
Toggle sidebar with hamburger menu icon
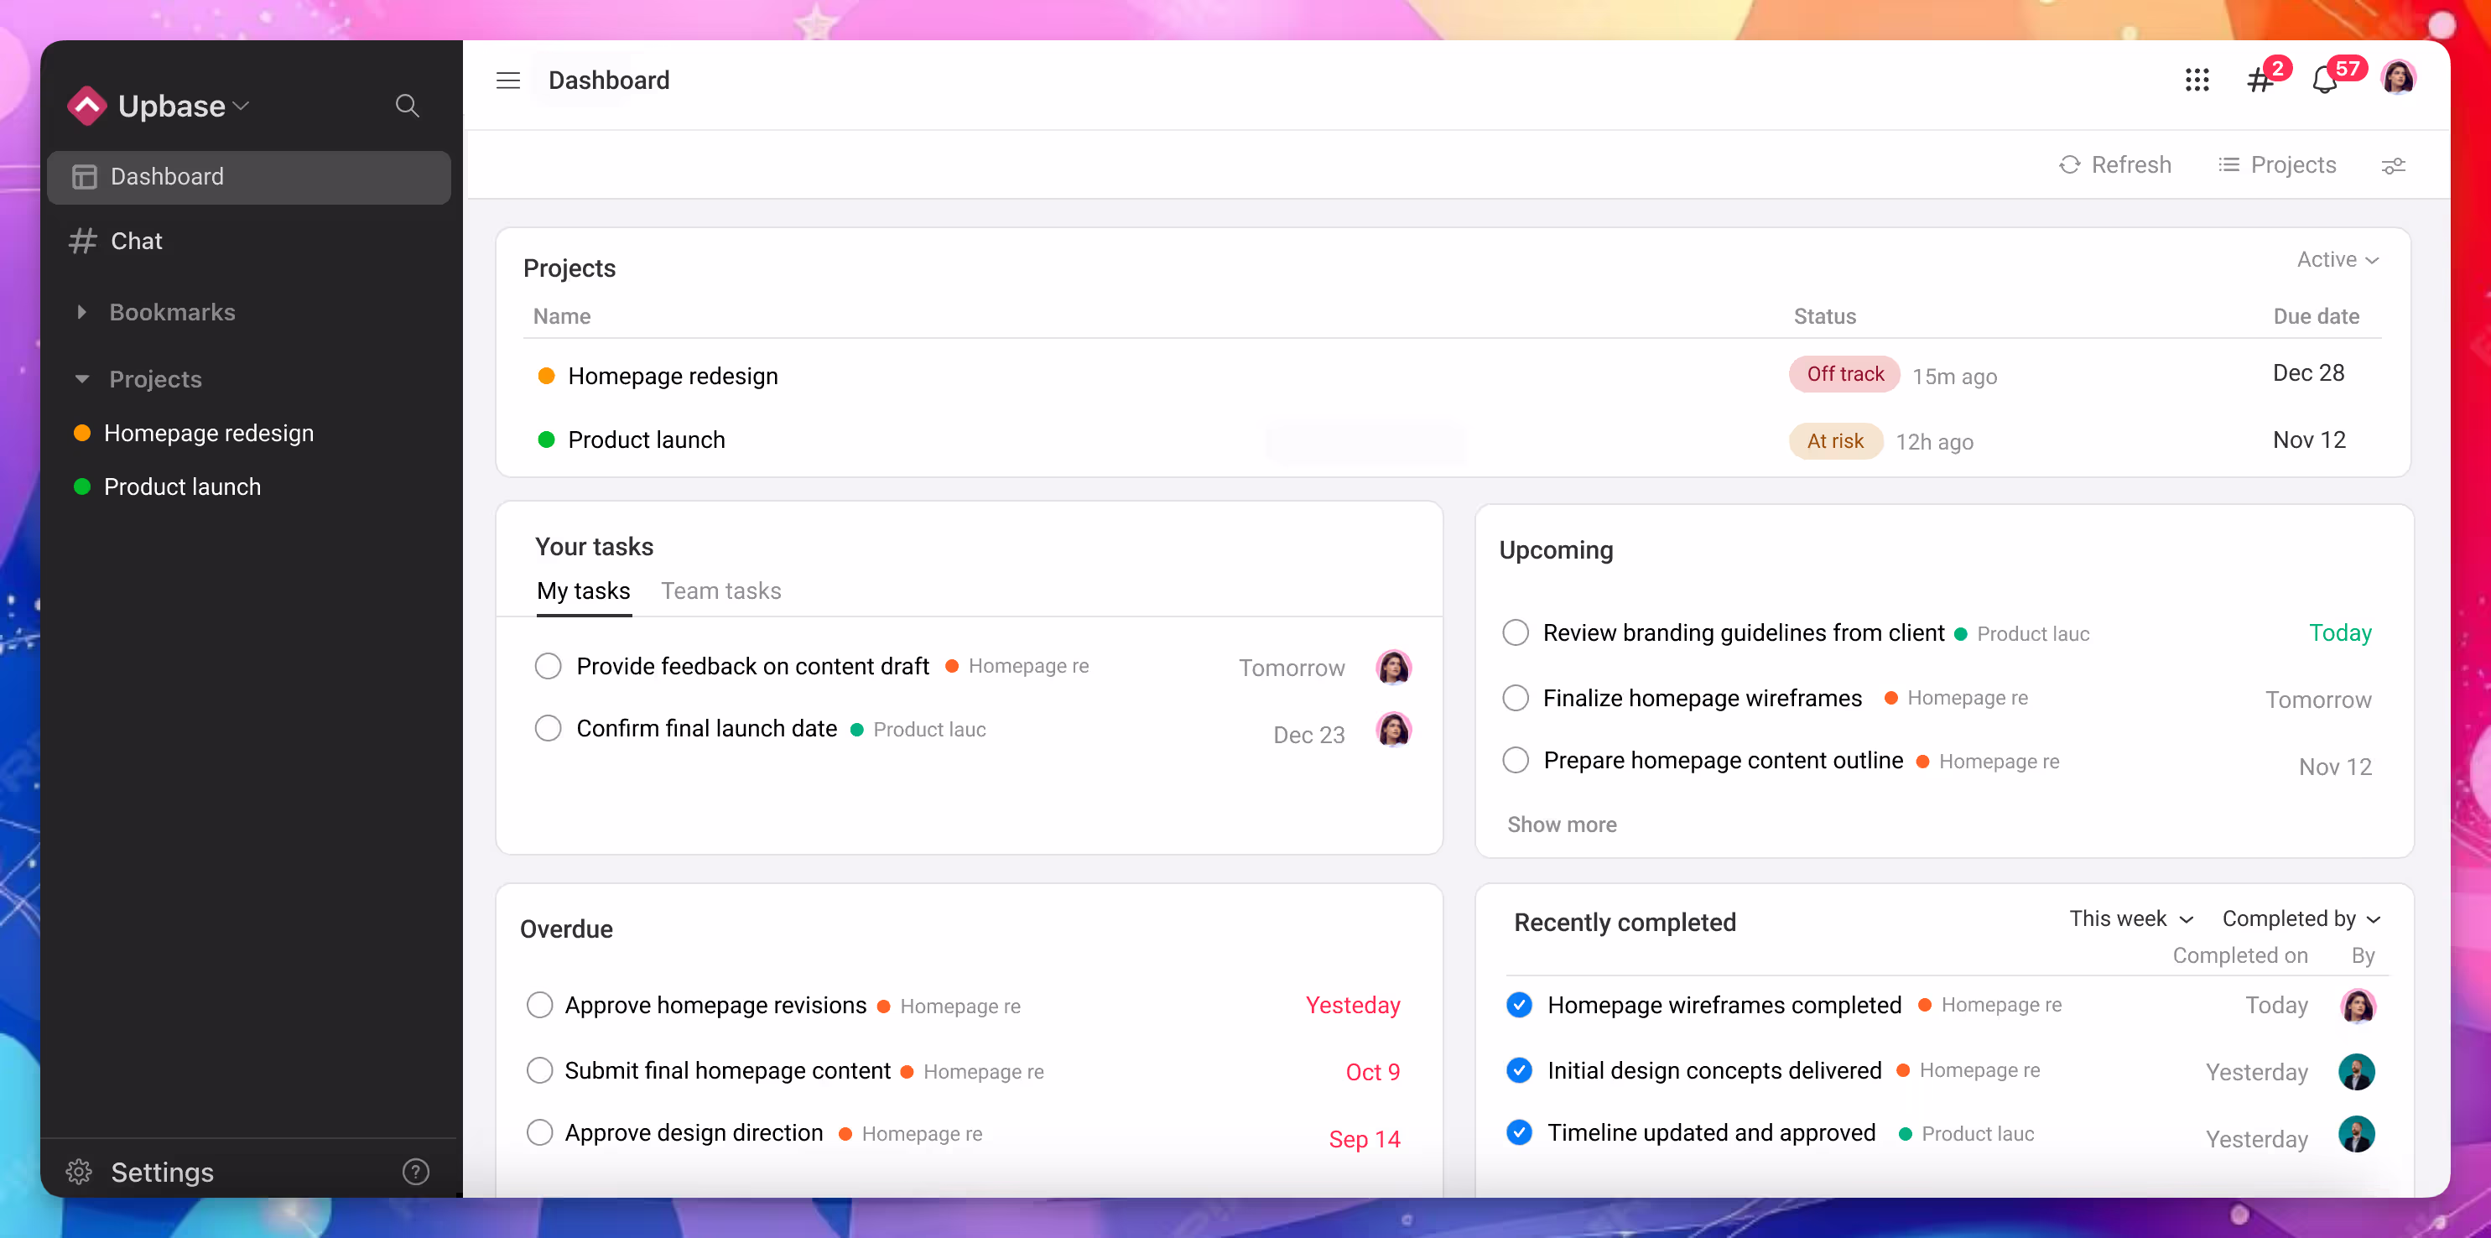pyautogui.click(x=507, y=81)
